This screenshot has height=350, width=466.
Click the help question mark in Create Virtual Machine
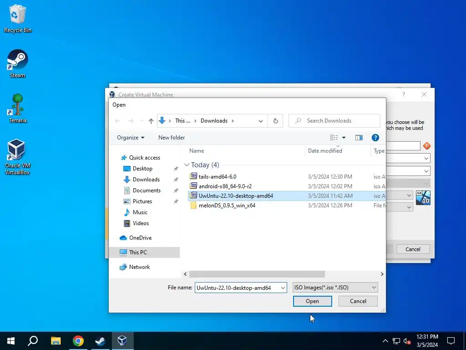[403, 94]
